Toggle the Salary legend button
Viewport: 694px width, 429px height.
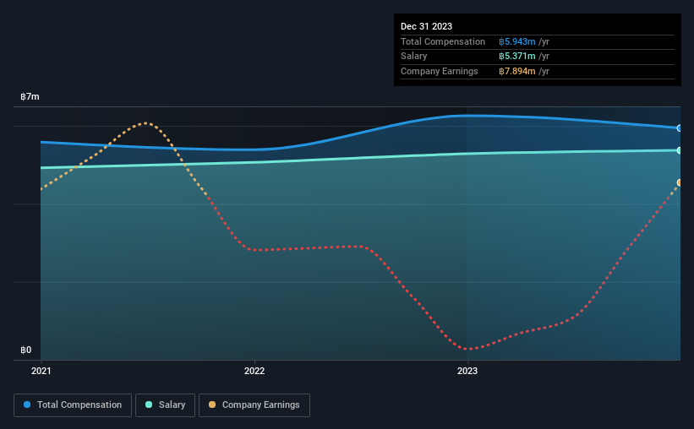coord(165,405)
